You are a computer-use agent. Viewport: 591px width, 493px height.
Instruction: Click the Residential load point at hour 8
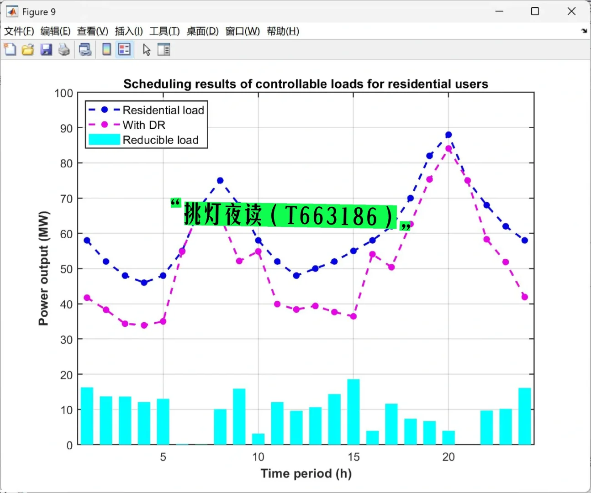pos(220,181)
